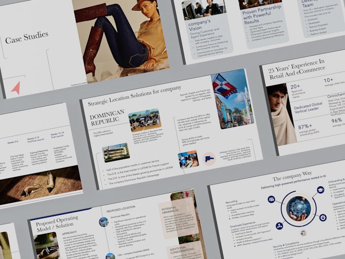Screen dimensions: 345x259
Task: Click 'USA – company Anywhere (WAH)' line
Action: click(133, 252)
